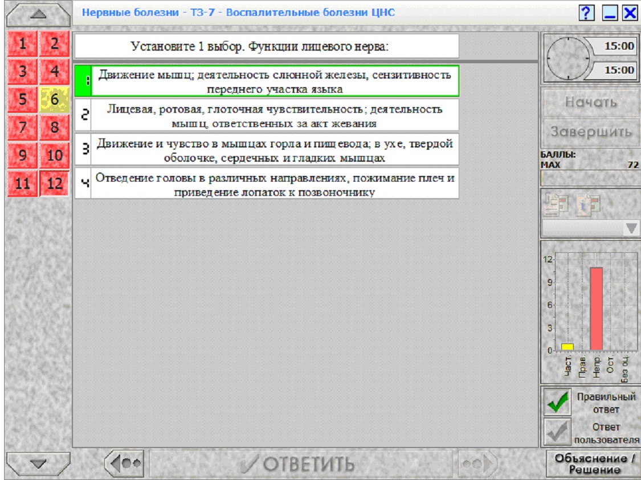The image size is (641, 480).
Task: Go to next question arrow button
Action: (477, 463)
